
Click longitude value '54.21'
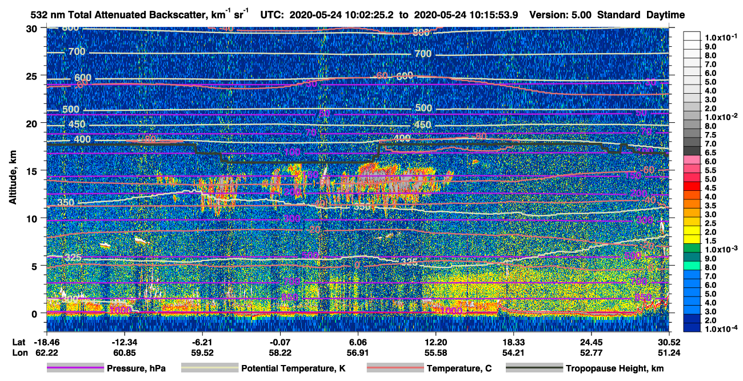coord(514,353)
